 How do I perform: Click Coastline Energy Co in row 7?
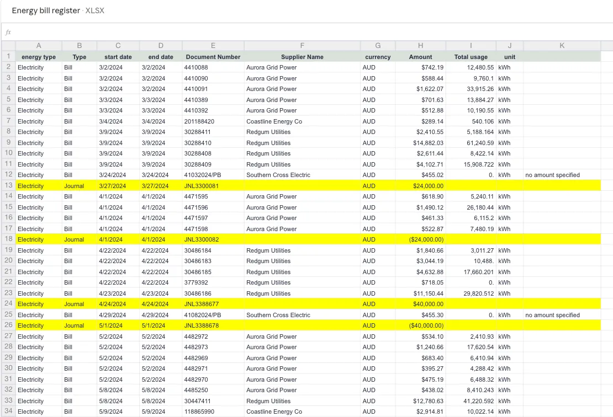[x=302, y=121]
